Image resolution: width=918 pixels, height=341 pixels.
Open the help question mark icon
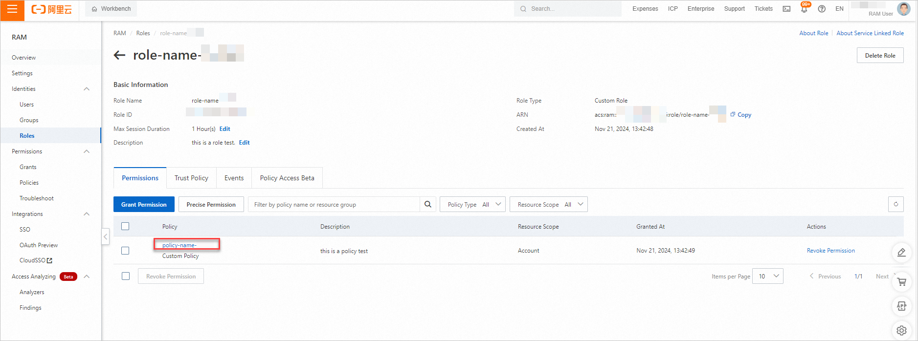[x=822, y=9]
